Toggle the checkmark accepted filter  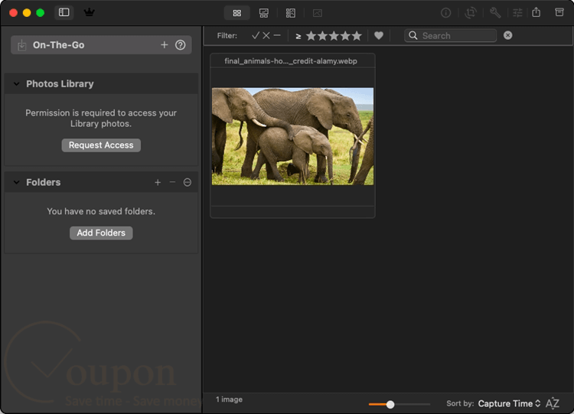click(x=256, y=35)
